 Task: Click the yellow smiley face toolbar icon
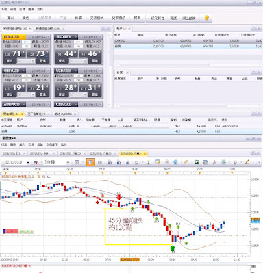coord(207,18)
